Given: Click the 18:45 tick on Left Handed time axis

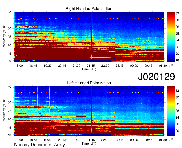Looking at the screenshot, I should pos(33,140).
